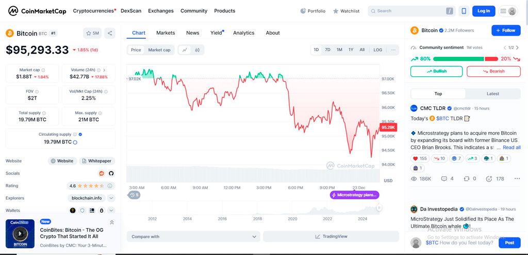This screenshot has width=528, height=255.
Task: Click the share icon beside Bitcoin
Action: [109, 33]
